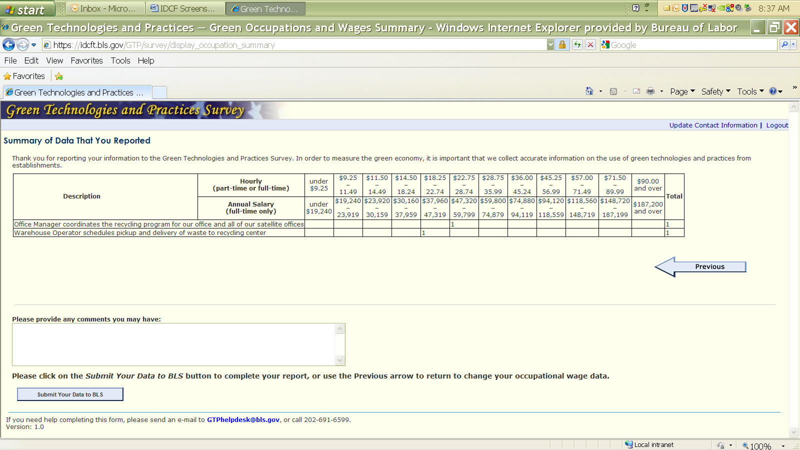Expand the Page dropdown menu
Image resolution: width=800 pixels, height=450 pixels.
[682, 91]
